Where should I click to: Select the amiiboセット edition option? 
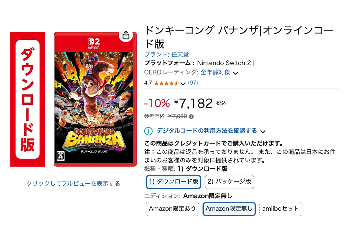click(x=281, y=209)
